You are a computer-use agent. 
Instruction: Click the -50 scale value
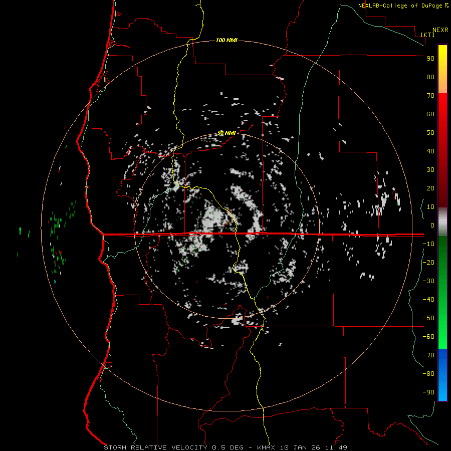coord(428,318)
